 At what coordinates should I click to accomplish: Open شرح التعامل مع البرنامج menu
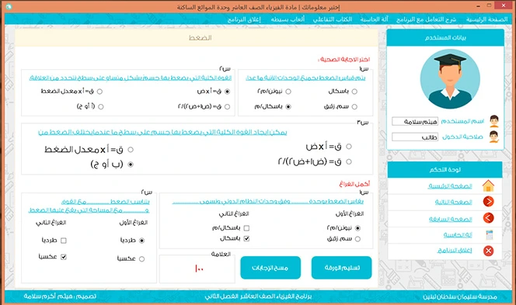point(426,19)
